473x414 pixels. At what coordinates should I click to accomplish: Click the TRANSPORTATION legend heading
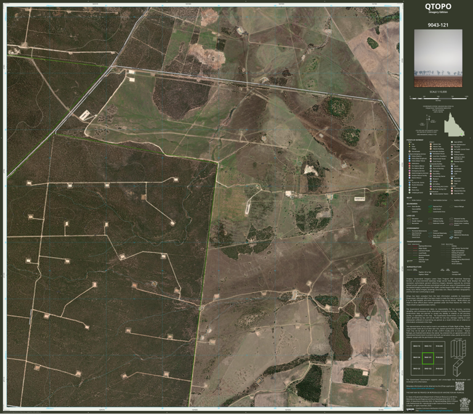[414, 241]
